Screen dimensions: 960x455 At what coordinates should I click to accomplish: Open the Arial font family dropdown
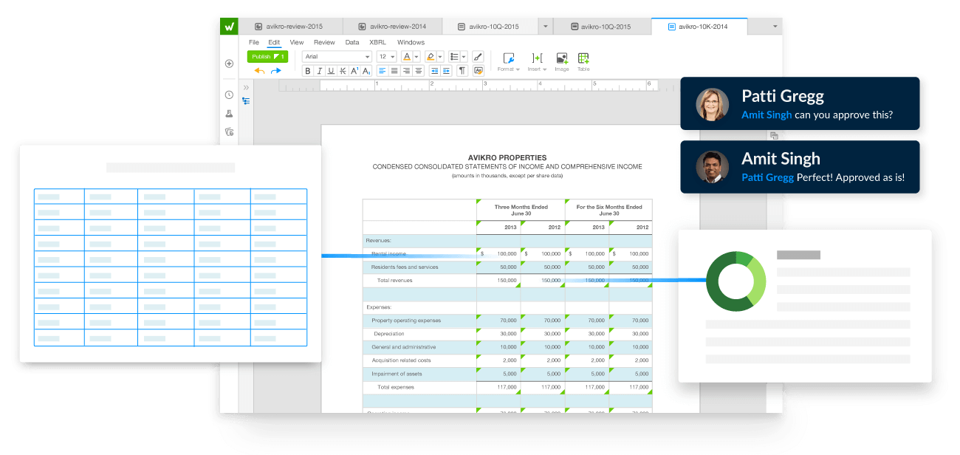click(x=337, y=57)
